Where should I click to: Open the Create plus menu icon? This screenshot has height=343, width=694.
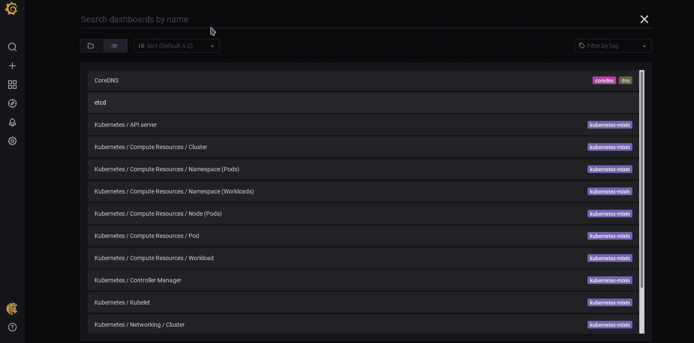coord(12,66)
